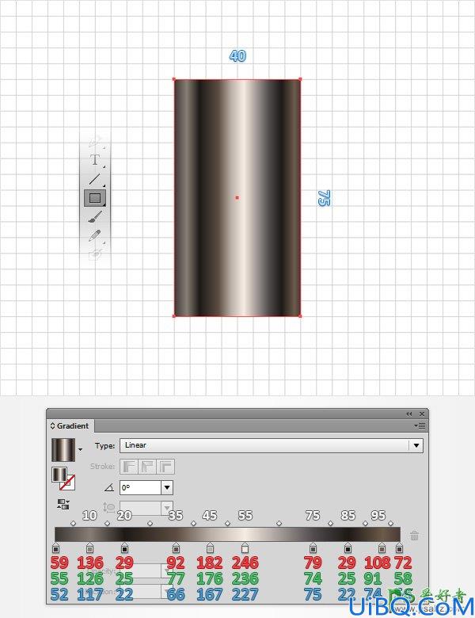Image resolution: width=475 pixels, height=618 pixels.
Task: Click the Gradient Fill preview thumbnail
Action: click(x=63, y=450)
